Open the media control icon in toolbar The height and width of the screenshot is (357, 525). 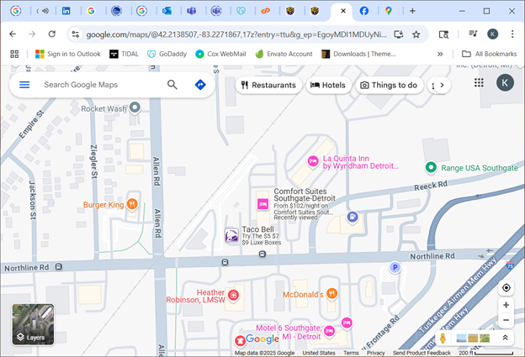(473, 34)
